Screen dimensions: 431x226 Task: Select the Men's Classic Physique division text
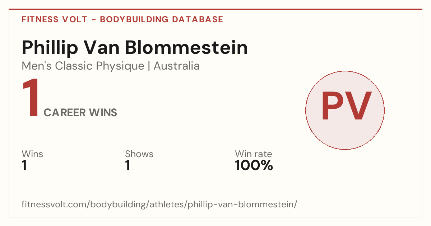83,66
